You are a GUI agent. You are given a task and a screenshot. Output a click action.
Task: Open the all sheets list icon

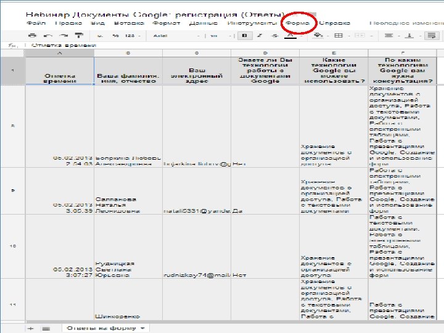click(46, 329)
